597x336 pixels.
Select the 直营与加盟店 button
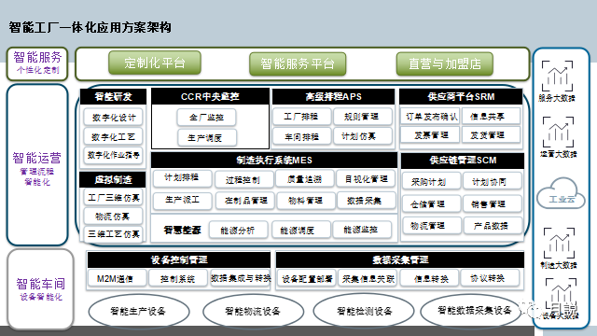[445, 64]
